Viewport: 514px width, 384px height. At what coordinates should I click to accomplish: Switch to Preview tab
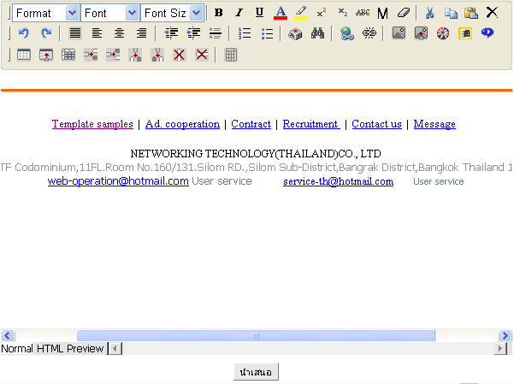click(85, 348)
